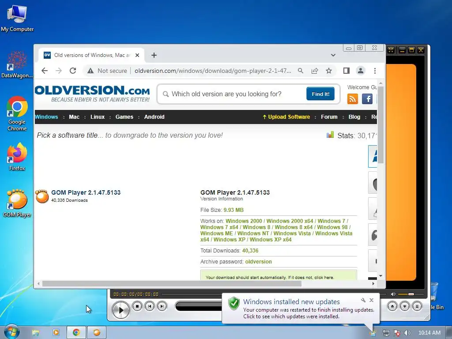Open the Facebook icon
The height and width of the screenshot is (339, 452).
coord(367,99)
